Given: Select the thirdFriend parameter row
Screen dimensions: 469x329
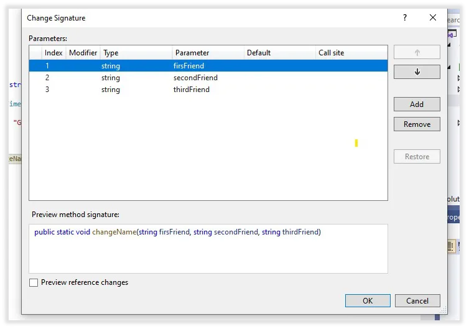Looking at the screenshot, I should [208, 90].
